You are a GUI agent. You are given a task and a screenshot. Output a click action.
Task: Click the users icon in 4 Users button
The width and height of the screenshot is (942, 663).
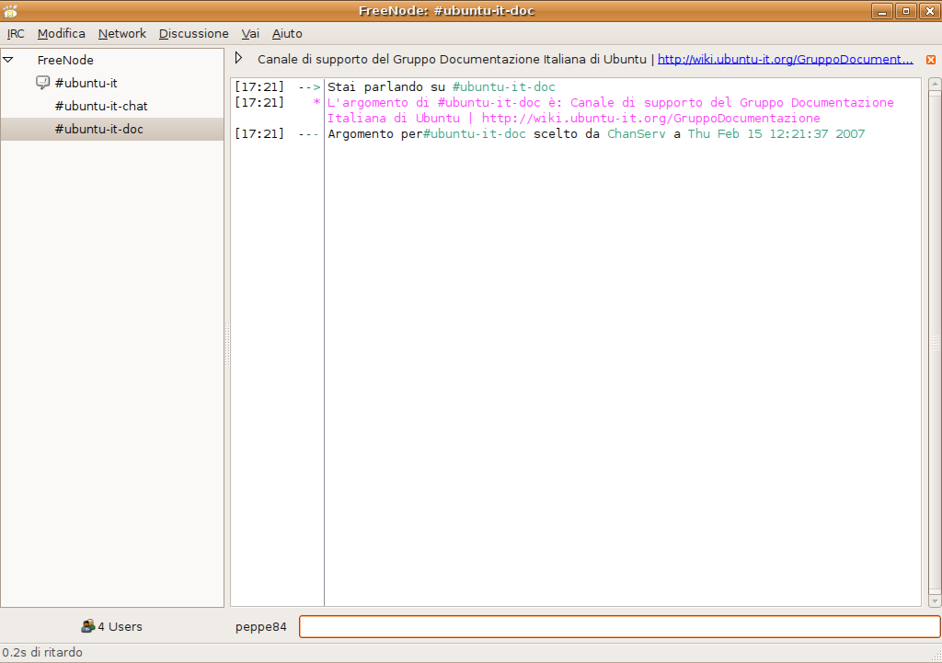87,626
